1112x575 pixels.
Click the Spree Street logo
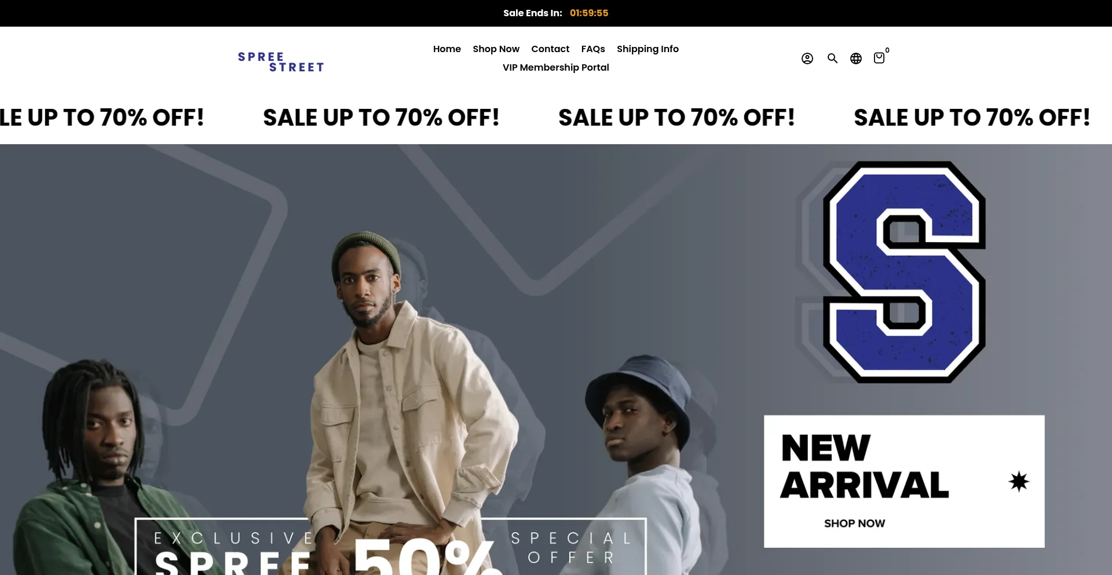pos(281,62)
